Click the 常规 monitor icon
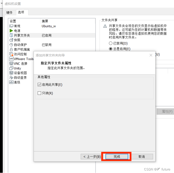 (x=11, y=26)
